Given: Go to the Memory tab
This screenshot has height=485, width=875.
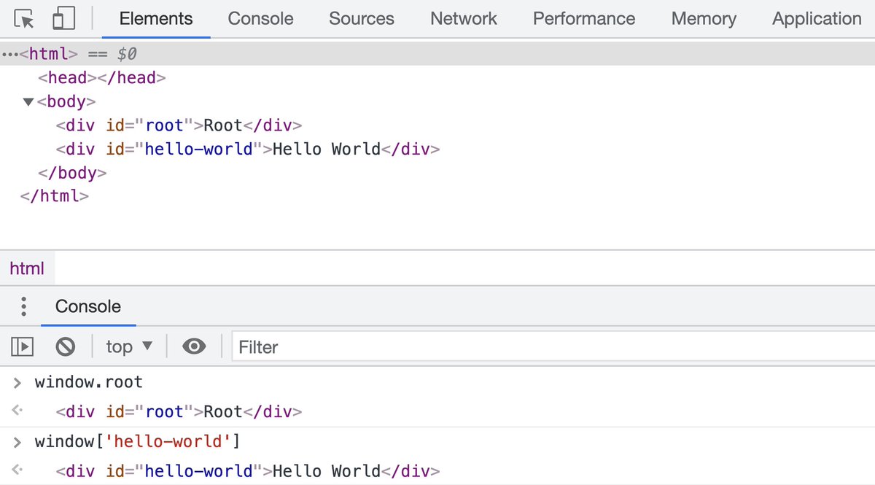Looking at the screenshot, I should click(x=704, y=19).
